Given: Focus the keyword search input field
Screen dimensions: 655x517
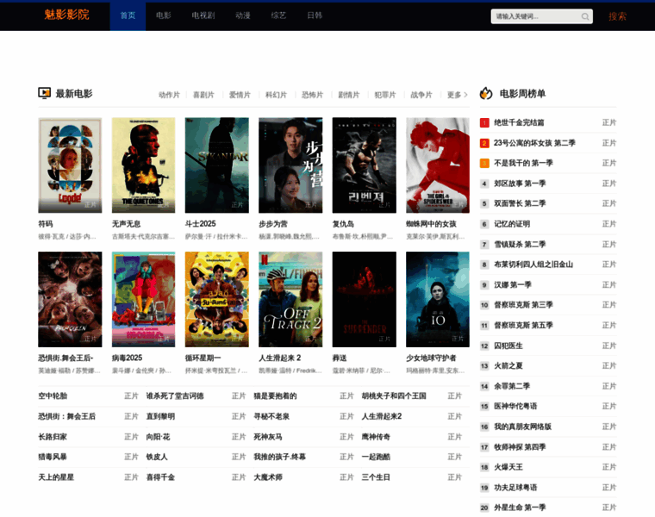Looking at the screenshot, I should click(534, 16).
